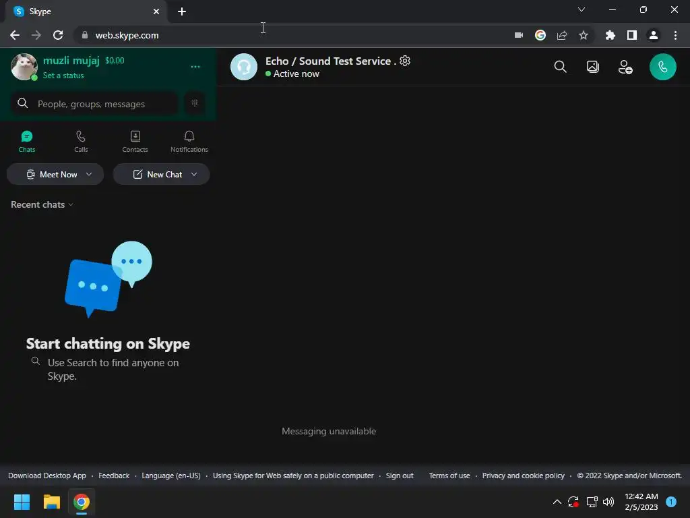Open a new browser tab
This screenshot has width=690, height=518.
click(x=182, y=11)
